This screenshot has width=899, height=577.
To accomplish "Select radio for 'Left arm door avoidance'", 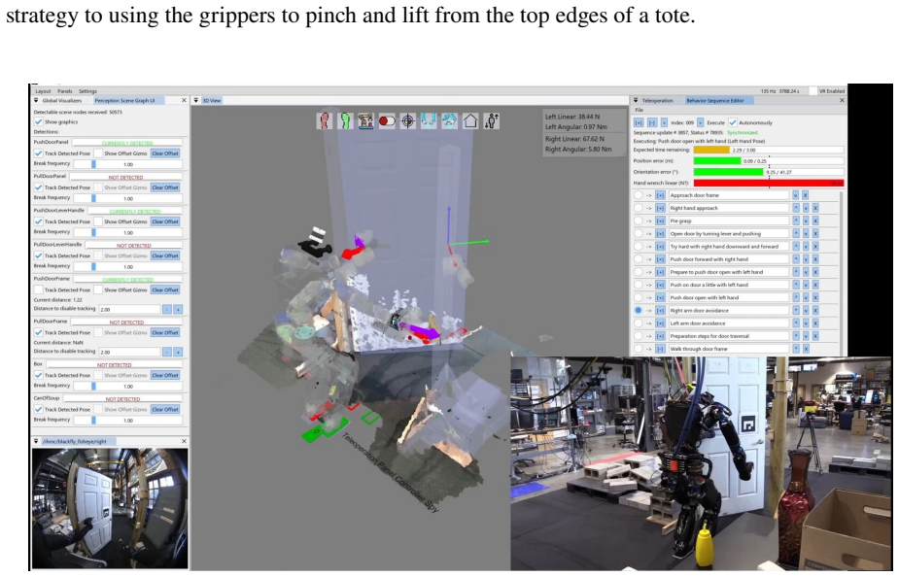I will tap(639, 323).
